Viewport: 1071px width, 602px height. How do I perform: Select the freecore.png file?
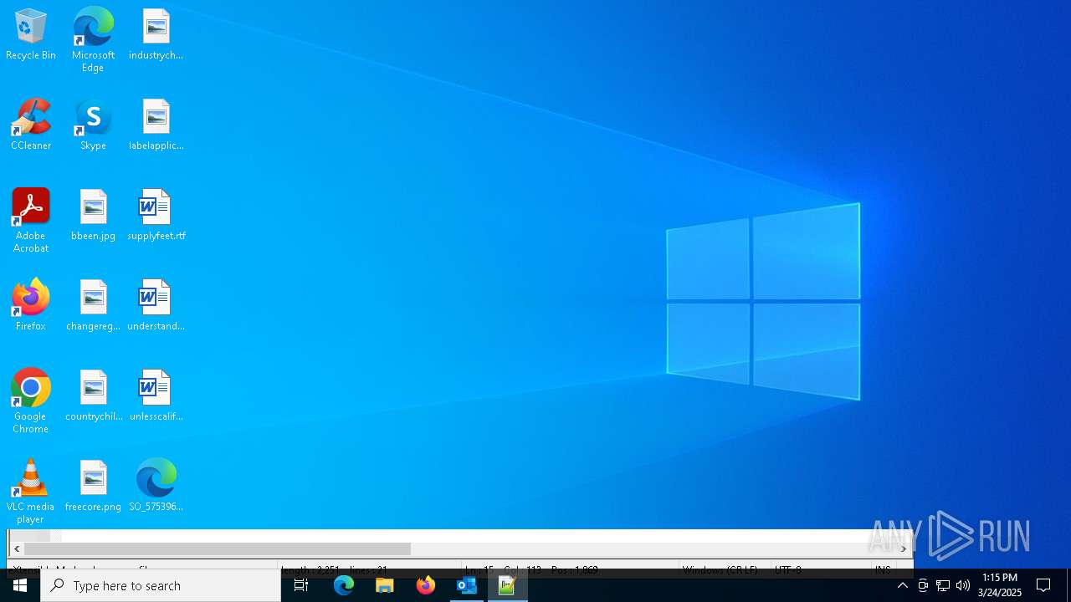[93, 487]
